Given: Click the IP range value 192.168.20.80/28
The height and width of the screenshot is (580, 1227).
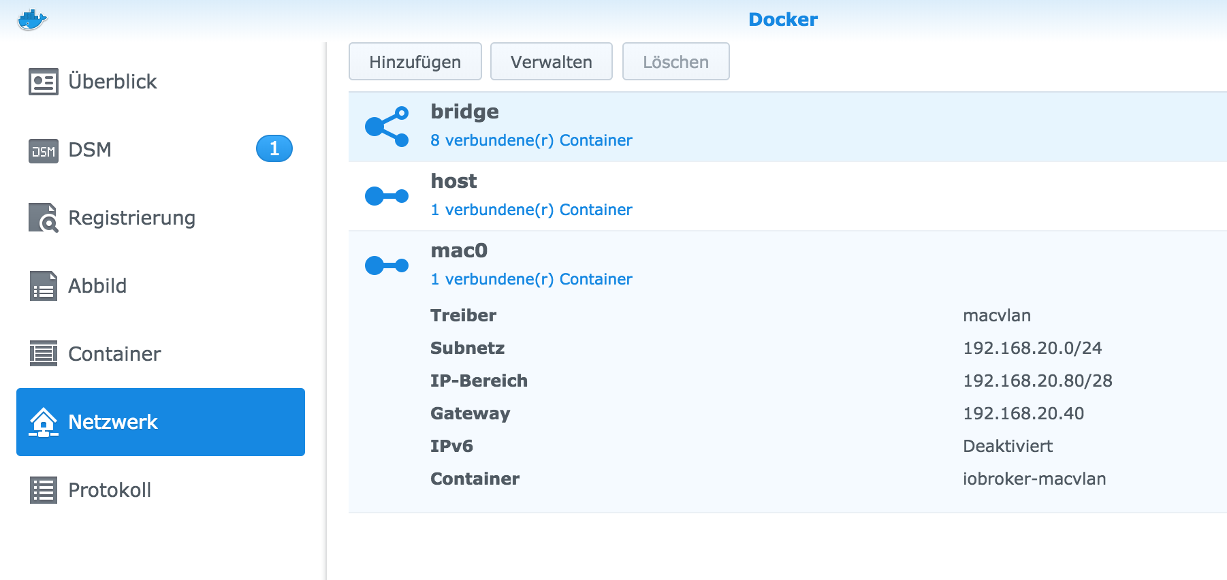Looking at the screenshot, I should pos(1038,381).
